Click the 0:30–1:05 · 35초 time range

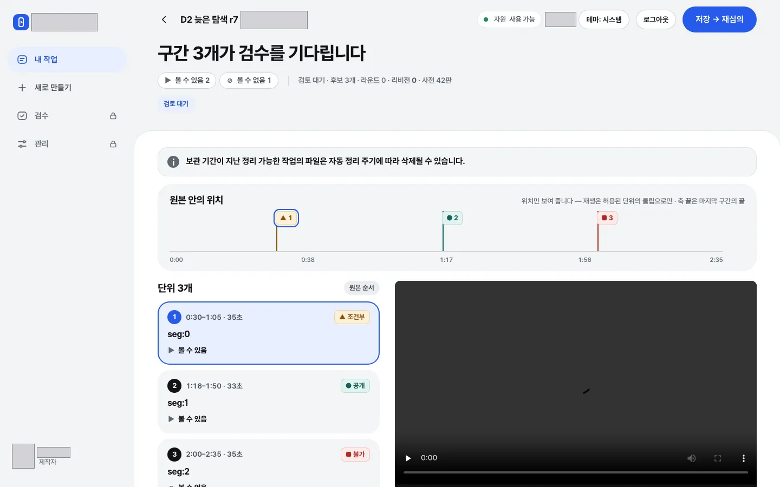(x=214, y=318)
